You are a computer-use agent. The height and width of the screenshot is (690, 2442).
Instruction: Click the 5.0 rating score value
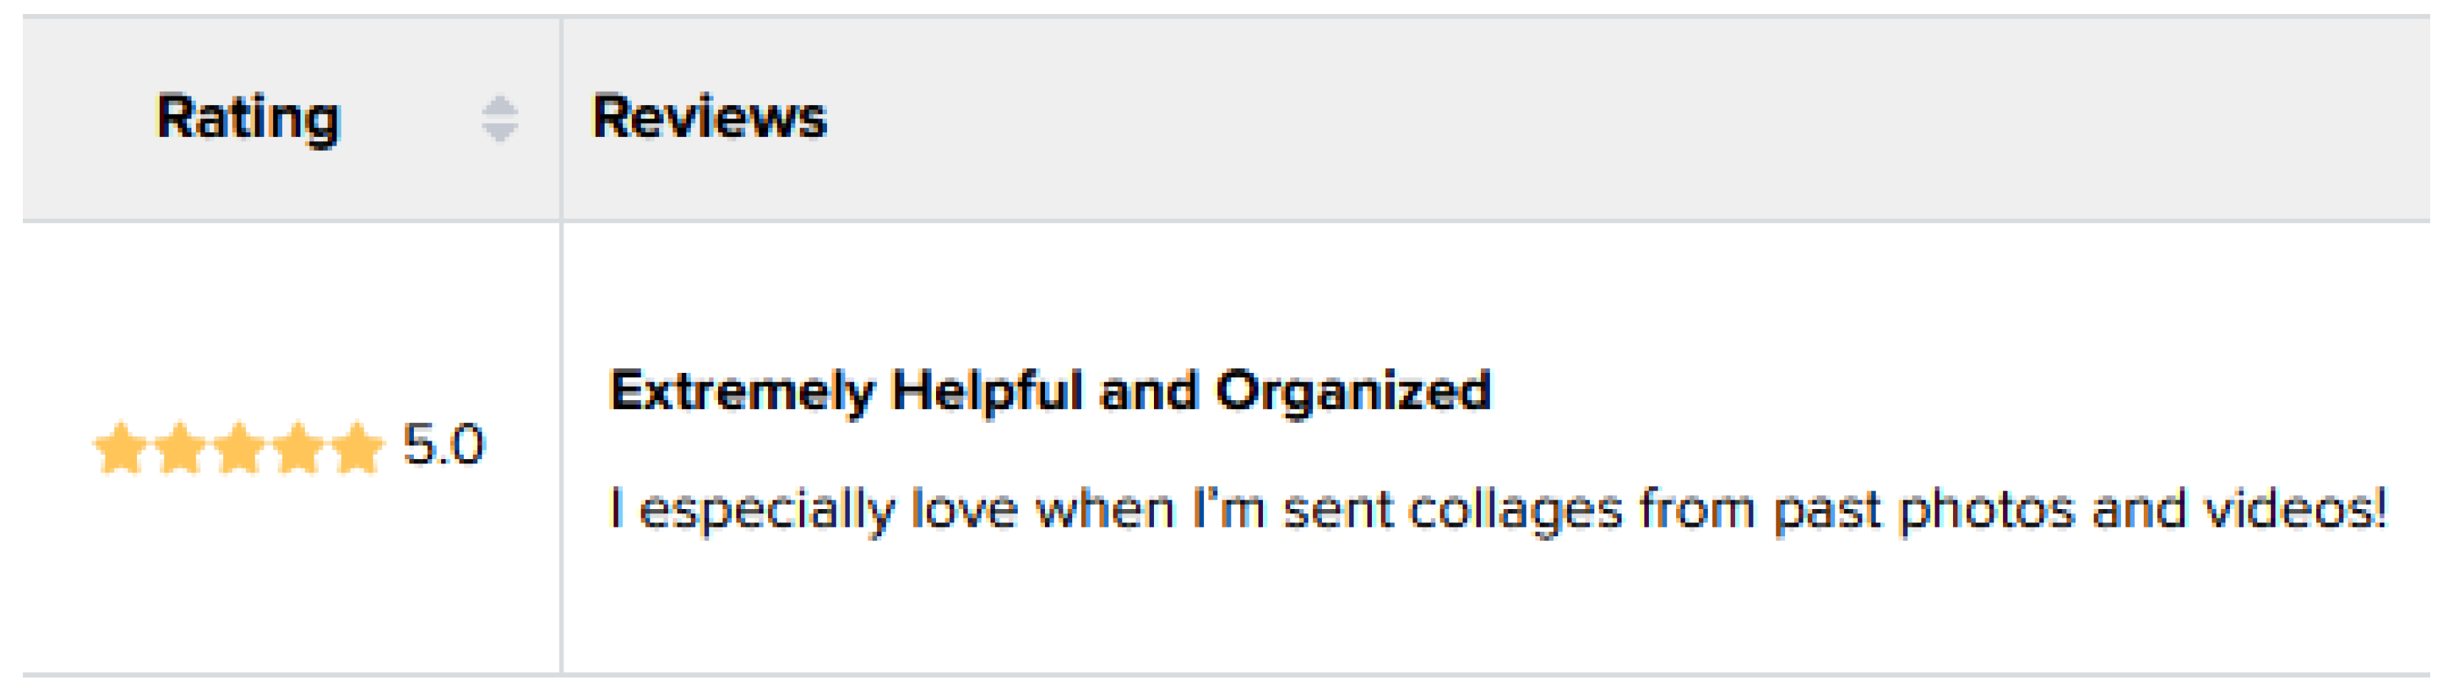pos(443,444)
